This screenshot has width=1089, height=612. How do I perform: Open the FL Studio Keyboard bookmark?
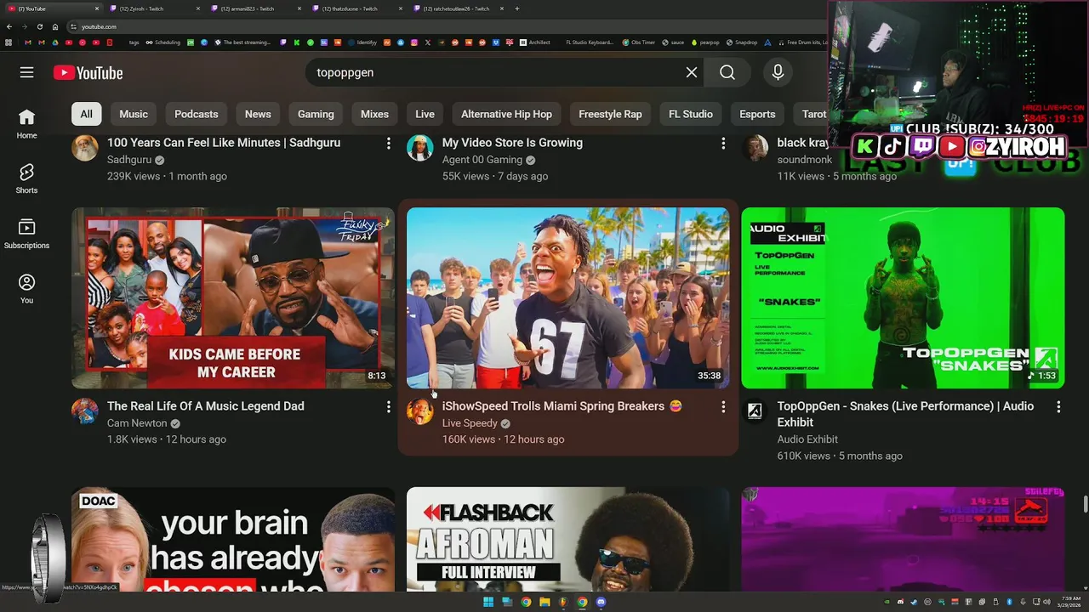tap(590, 42)
